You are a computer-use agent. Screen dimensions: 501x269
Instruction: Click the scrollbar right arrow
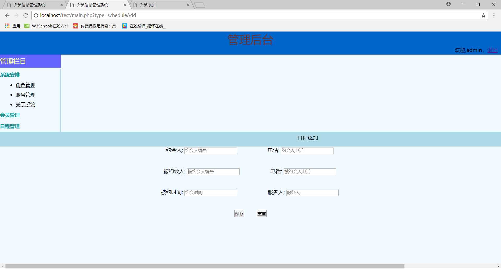click(498, 266)
